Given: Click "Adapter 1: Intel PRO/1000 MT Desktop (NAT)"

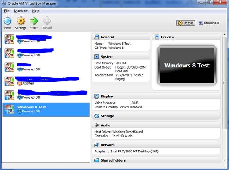Looking at the screenshot, I should tap(126, 151).
